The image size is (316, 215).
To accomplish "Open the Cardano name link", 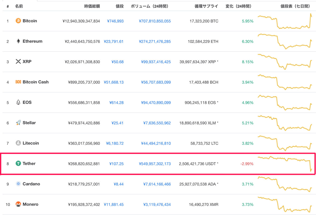I will 31,184.
